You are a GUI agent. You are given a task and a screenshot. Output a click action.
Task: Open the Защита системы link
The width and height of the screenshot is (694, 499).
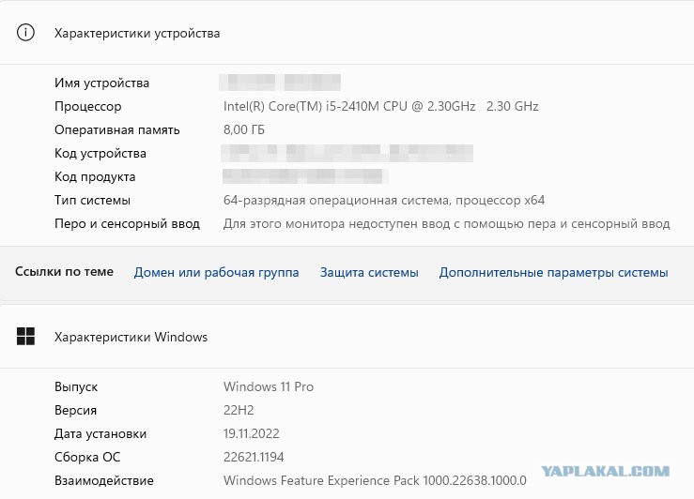(369, 272)
